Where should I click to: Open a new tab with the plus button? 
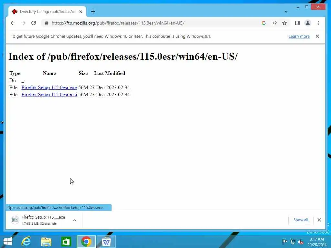(x=93, y=12)
